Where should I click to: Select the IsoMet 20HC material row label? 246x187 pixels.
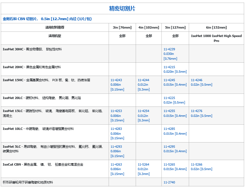pos(32,67)
